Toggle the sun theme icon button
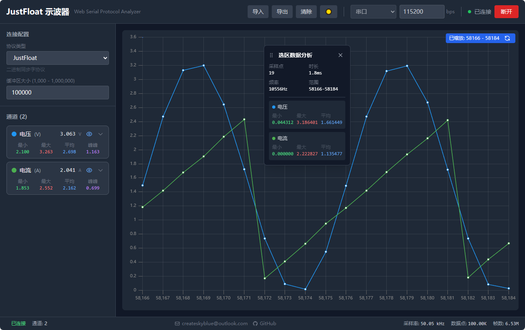The image size is (525, 330). 328,12
